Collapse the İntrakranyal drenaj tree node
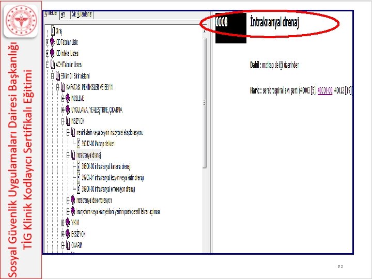This screenshot has height=279, width=372. [x=68, y=155]
